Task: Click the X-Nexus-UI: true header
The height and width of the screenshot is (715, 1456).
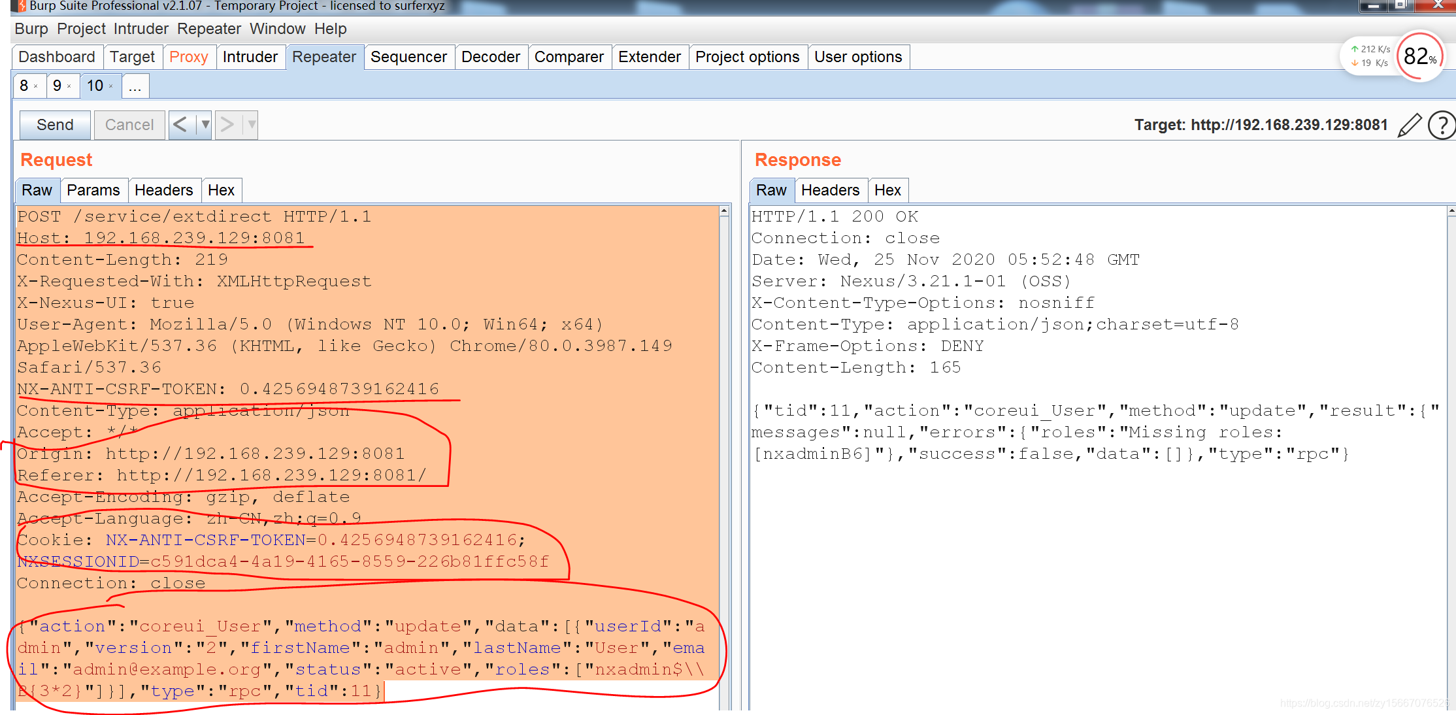Action: click(106, 303)
